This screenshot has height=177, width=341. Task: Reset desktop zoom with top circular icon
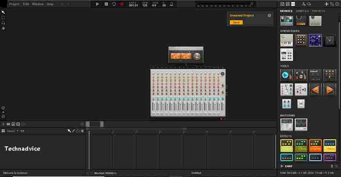pos(3,108)
